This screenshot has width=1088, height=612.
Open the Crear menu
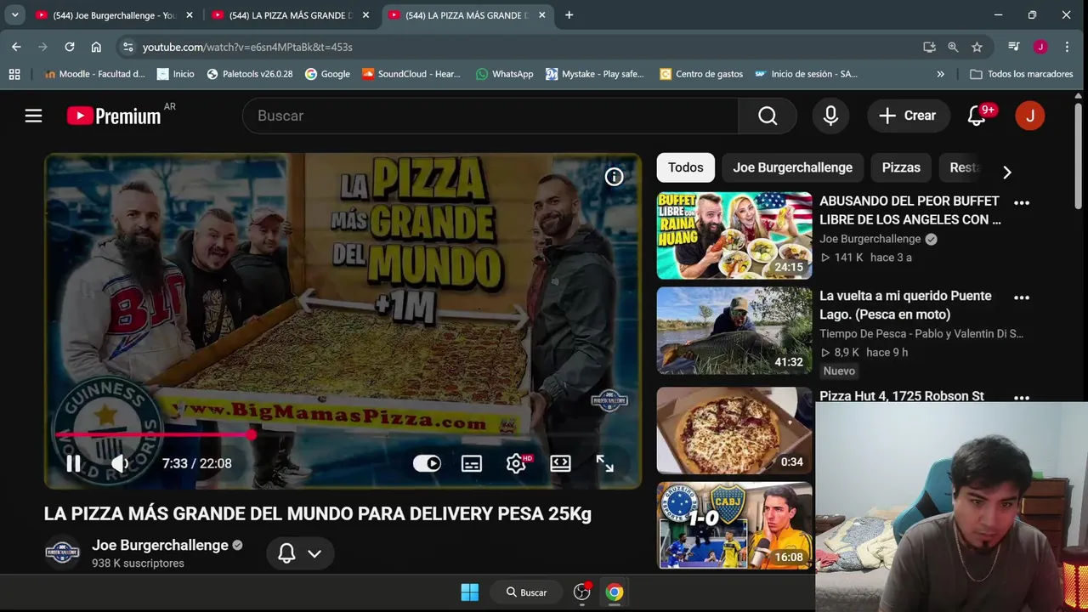tap(908, 116)
